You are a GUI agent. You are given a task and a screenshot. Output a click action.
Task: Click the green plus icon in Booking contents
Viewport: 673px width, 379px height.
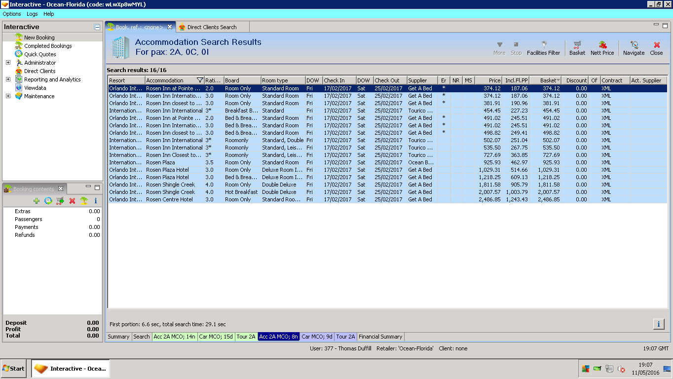coord(37,201)
